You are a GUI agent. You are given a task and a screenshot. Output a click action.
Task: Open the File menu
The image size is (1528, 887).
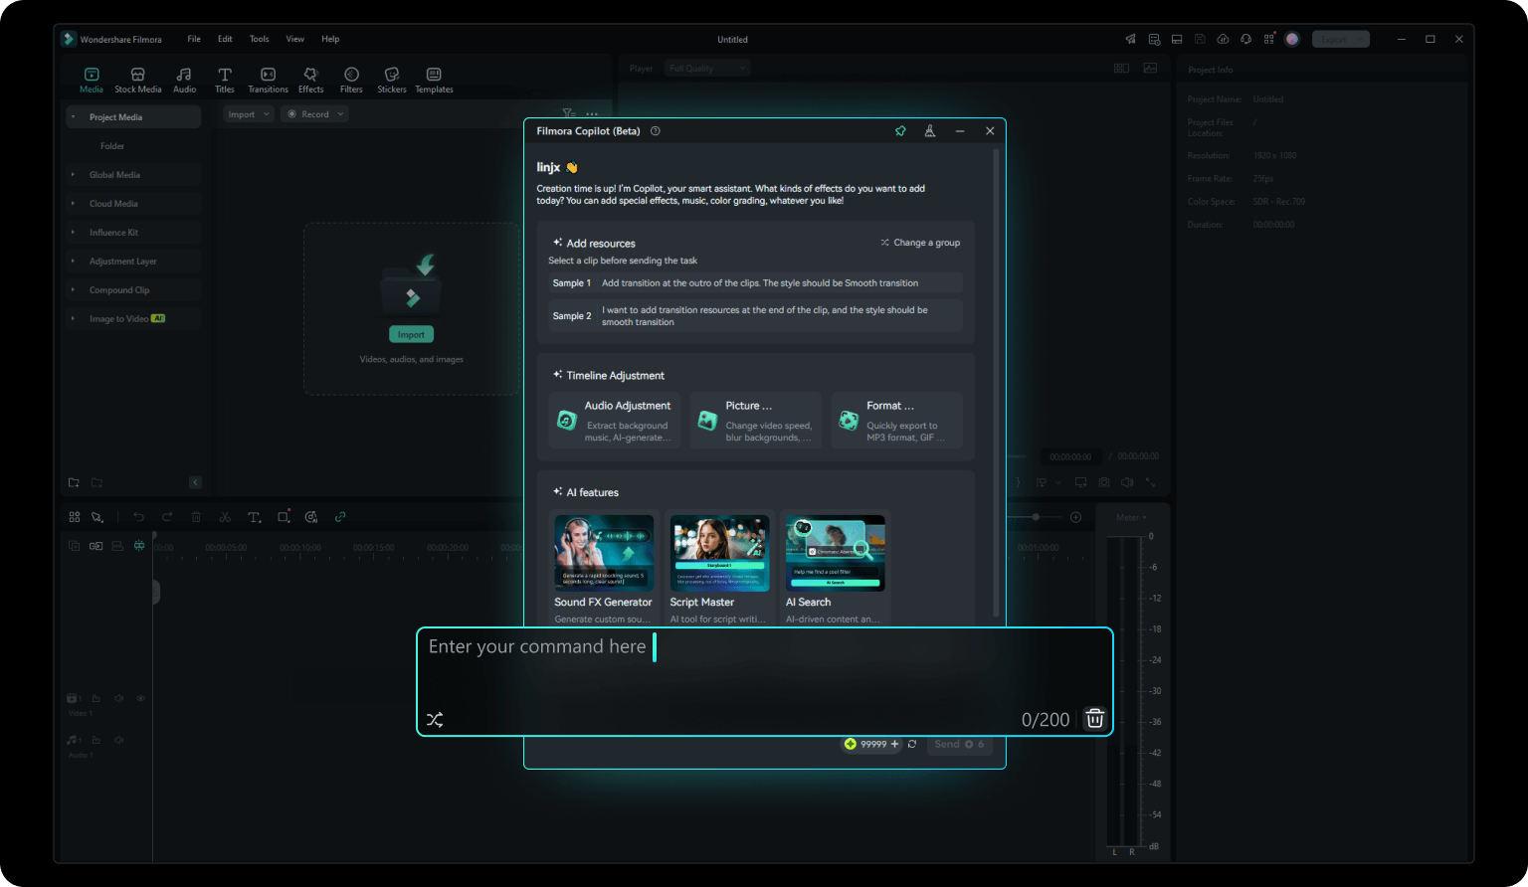pyautogui.click(x=194, y=39)
